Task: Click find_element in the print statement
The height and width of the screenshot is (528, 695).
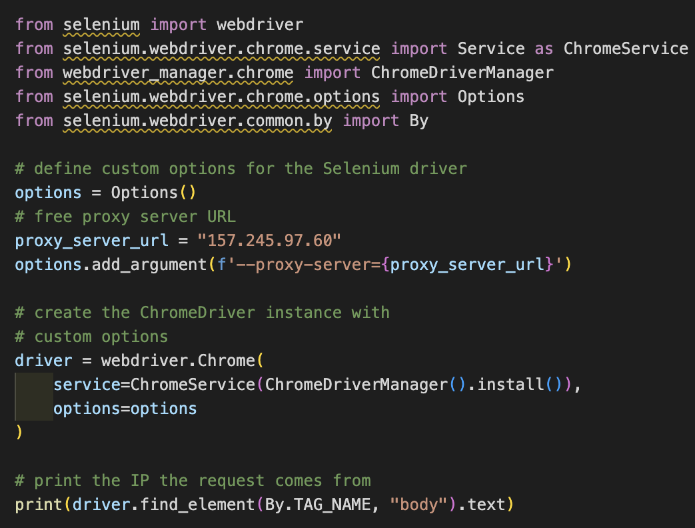Action: (197, 505)
